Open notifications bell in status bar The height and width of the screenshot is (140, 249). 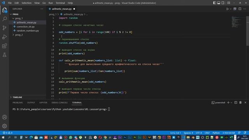click(x=245, y=133)
